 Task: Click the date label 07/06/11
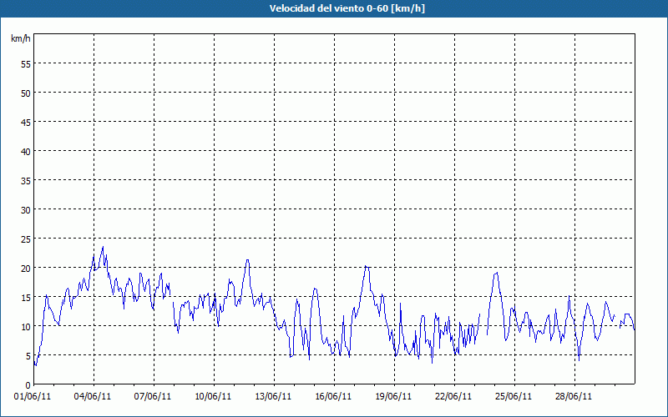click(153, 397)
